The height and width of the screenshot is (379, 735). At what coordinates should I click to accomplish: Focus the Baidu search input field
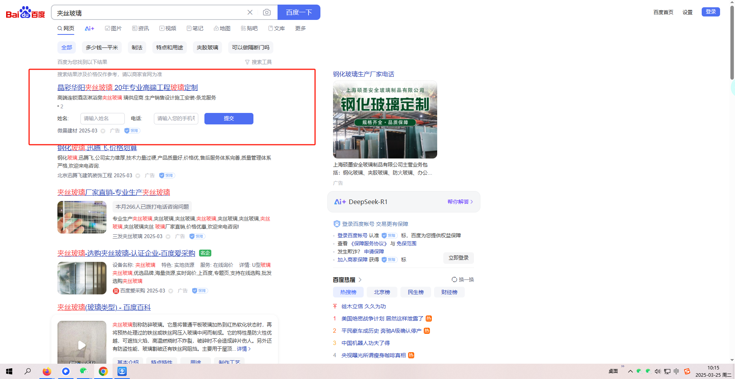[x=149, y=13]
